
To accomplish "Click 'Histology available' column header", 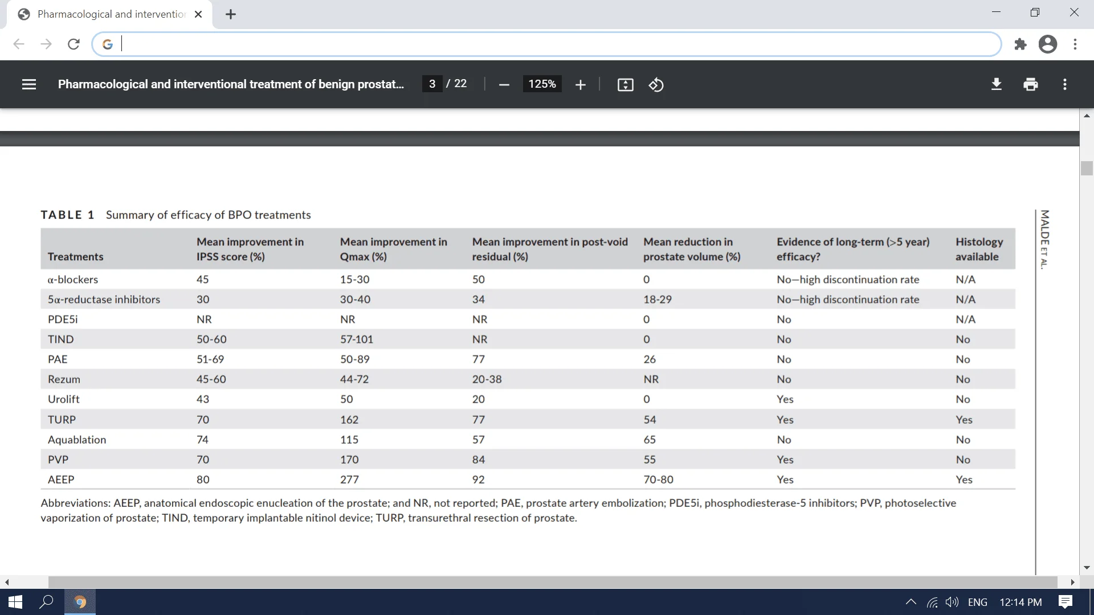I will 979,249.
